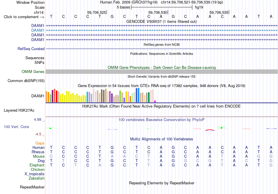Click the GTEx Gene Expression track title
The width and height of the screenshot is (278, 194).
tap(162, 86)
